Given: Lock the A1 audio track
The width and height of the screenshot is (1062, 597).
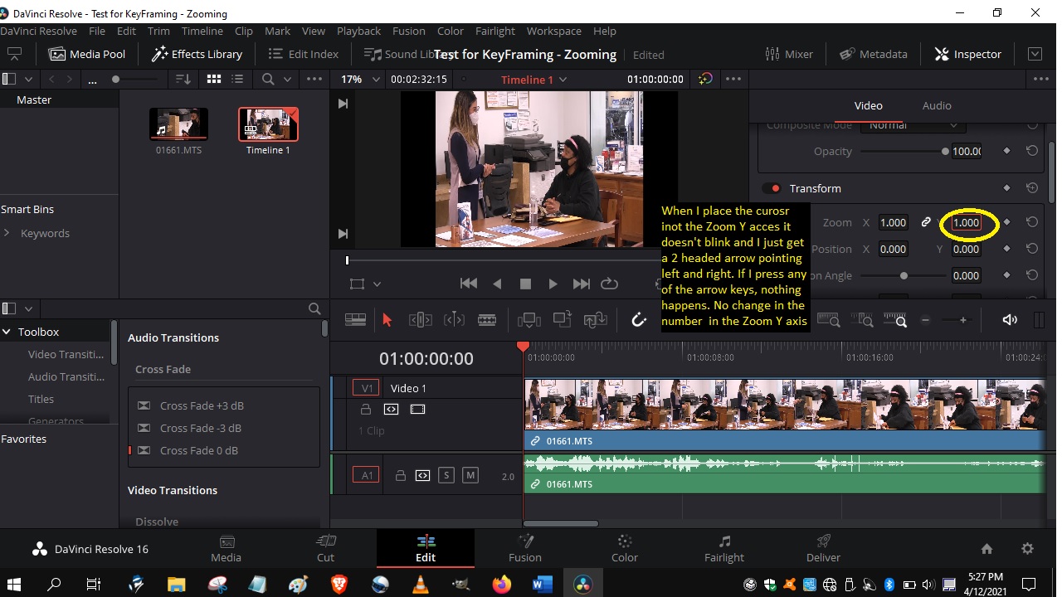Looking at the screenshot, I should (401, 476).
